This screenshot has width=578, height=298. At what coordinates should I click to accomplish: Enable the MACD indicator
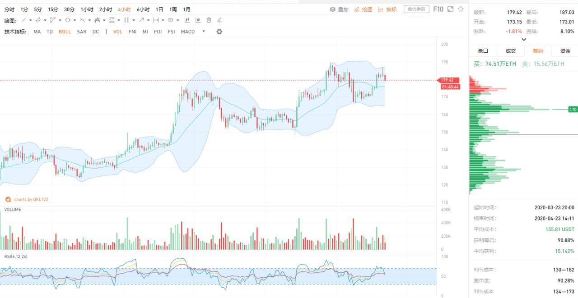click(x=188, y=32)
